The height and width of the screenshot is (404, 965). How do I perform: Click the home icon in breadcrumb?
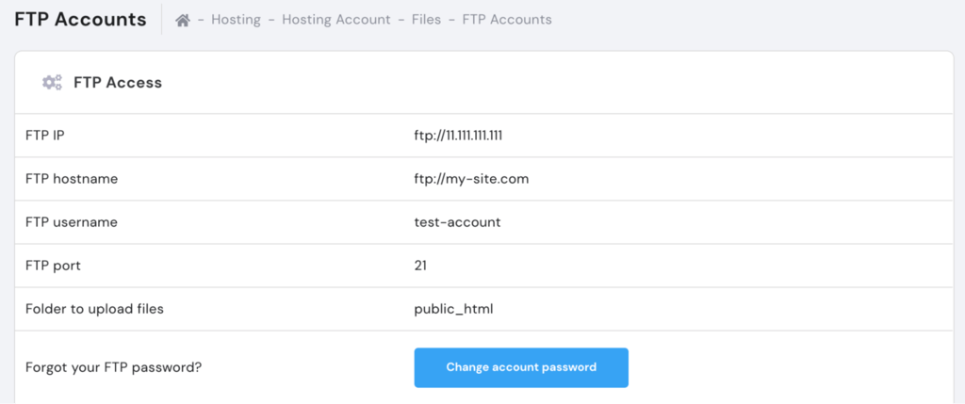183,19
